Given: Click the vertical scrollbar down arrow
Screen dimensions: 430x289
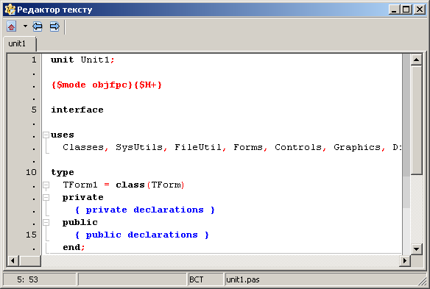Looking at the screenshot, I should tap(416, 249).
